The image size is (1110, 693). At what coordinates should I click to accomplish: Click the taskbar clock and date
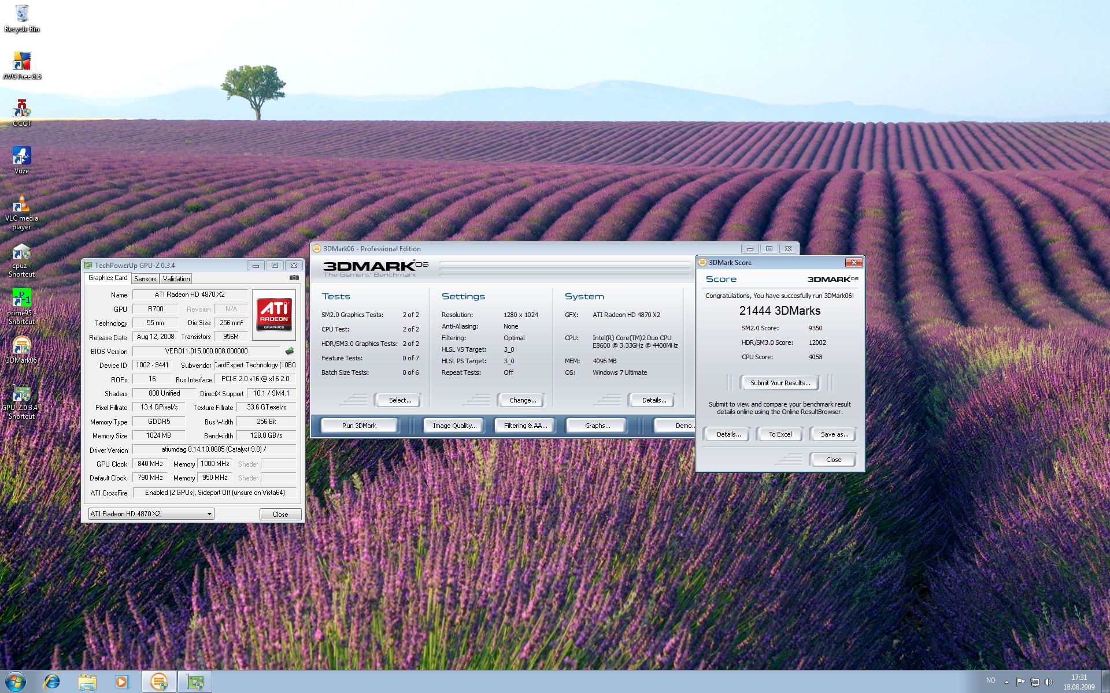[1078, 682]
